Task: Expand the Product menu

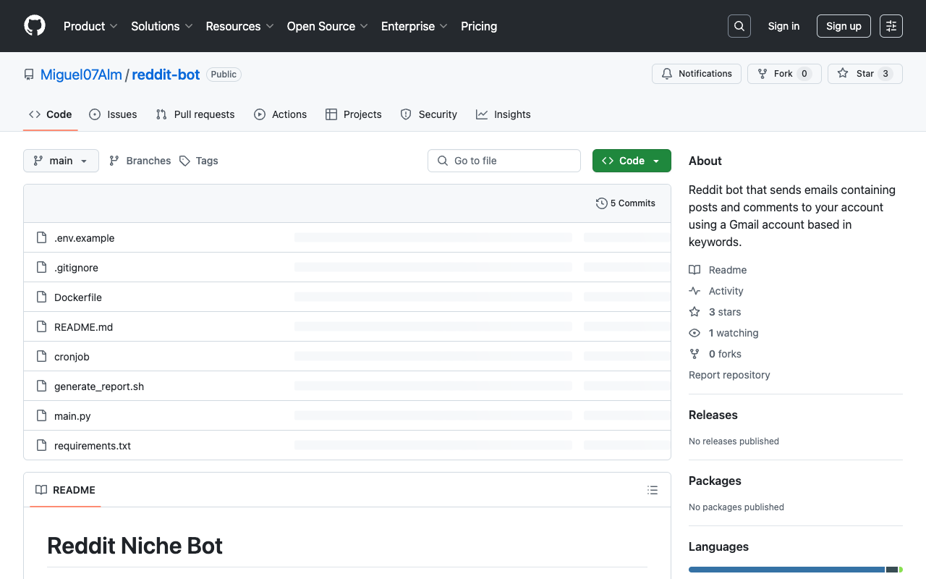Action: (90, 26)
